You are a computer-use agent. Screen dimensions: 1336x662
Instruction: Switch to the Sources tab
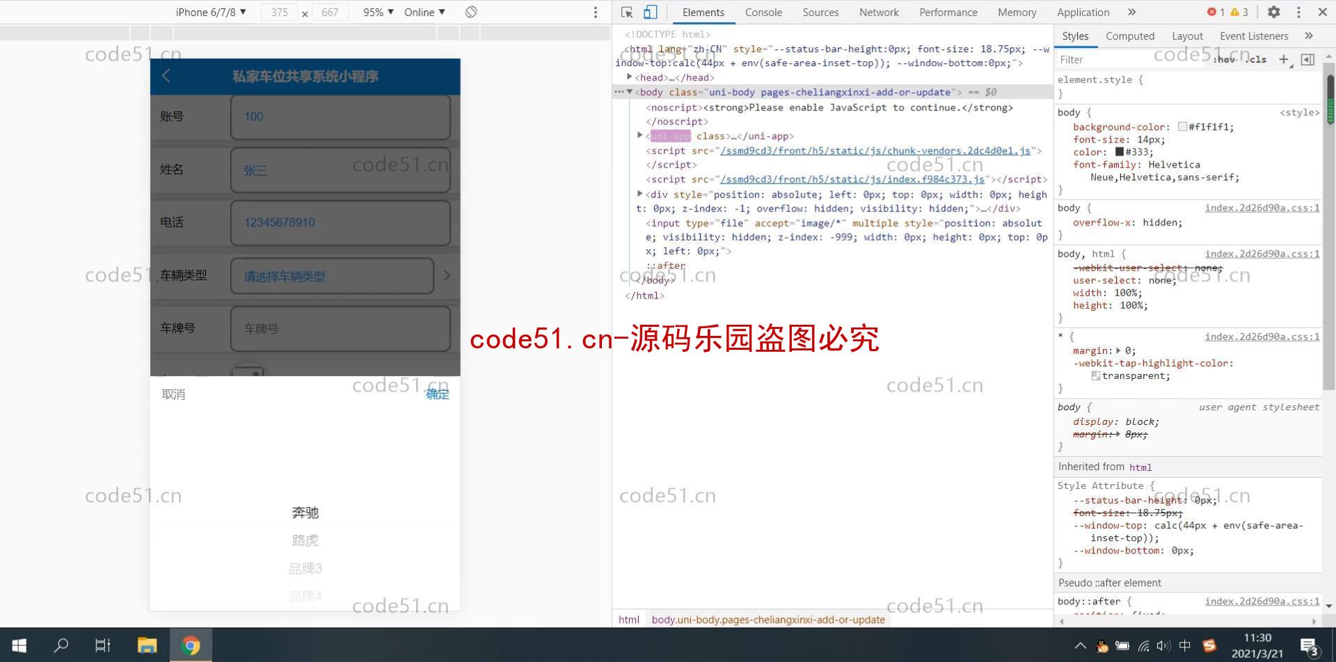(x=820, y=12)
